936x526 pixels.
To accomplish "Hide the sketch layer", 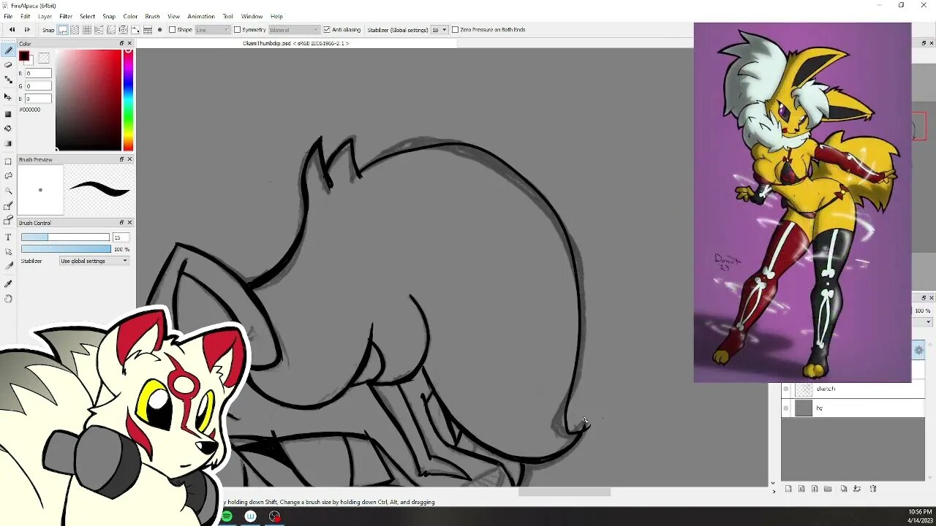I will point(786,389).
